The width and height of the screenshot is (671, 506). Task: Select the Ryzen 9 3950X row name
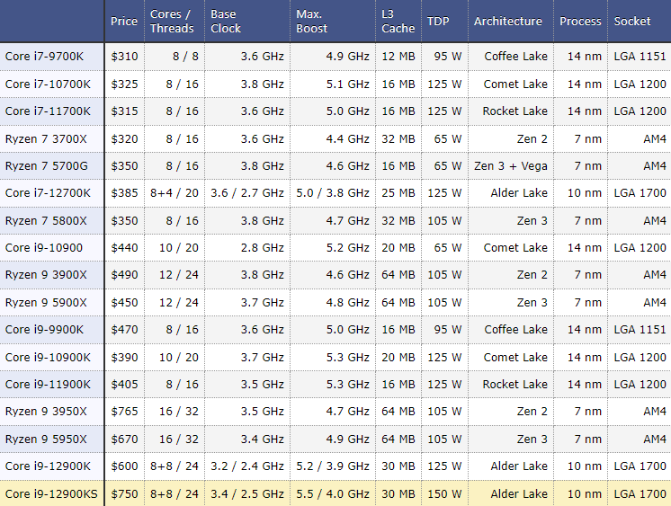click(x=46, y=411)
